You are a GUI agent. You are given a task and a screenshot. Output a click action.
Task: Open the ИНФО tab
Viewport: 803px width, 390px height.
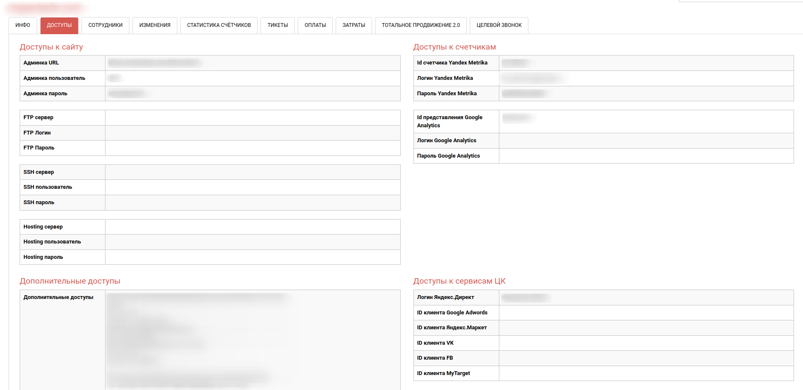point(23,25)
